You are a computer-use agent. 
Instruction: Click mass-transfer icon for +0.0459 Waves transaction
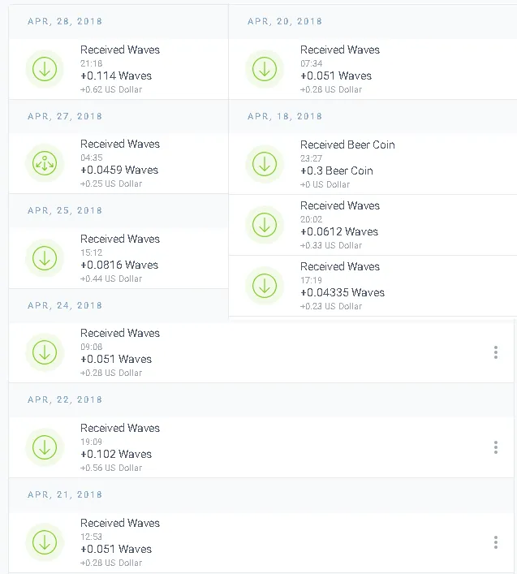45,163
